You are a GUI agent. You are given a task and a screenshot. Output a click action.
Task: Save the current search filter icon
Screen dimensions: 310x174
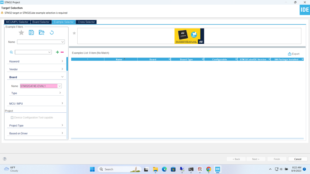point(31,33)
